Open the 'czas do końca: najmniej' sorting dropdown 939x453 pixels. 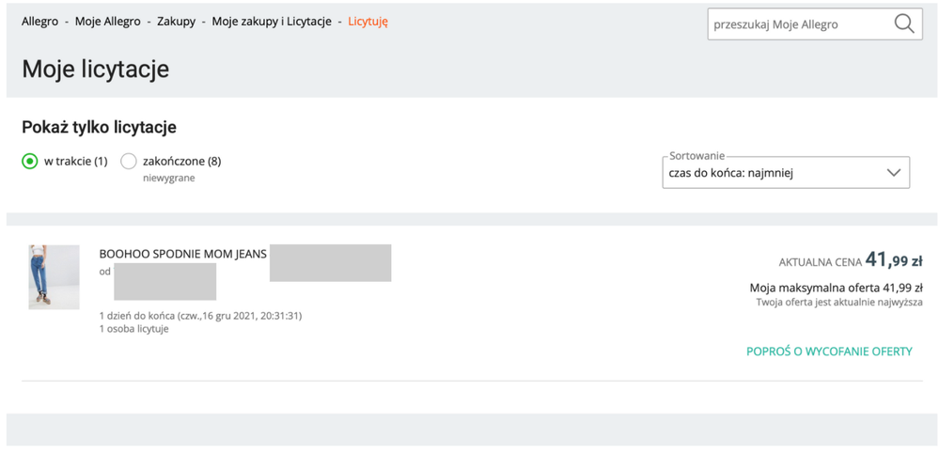[771, 173]
